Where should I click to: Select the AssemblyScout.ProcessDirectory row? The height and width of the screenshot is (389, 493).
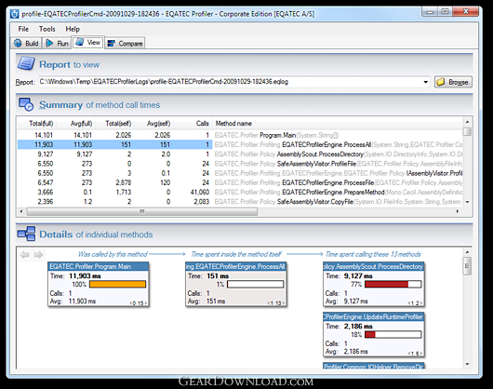[240, 154]
